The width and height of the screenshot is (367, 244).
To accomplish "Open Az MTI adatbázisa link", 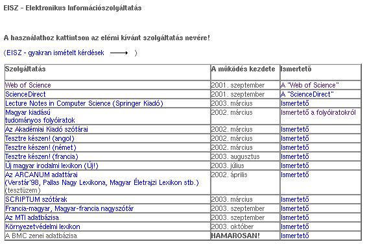I will pos(32,218).
